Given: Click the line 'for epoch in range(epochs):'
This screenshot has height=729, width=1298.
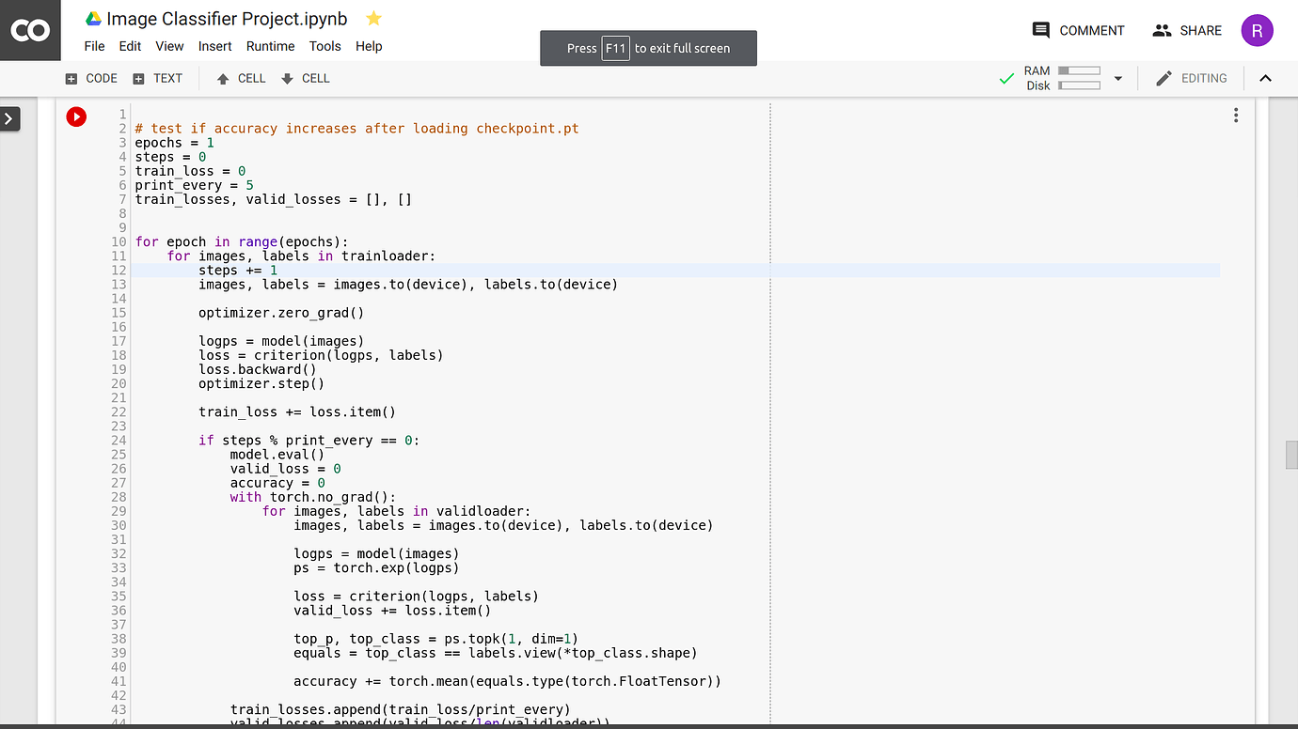Looking at the screenshot, I should [242, 241].
